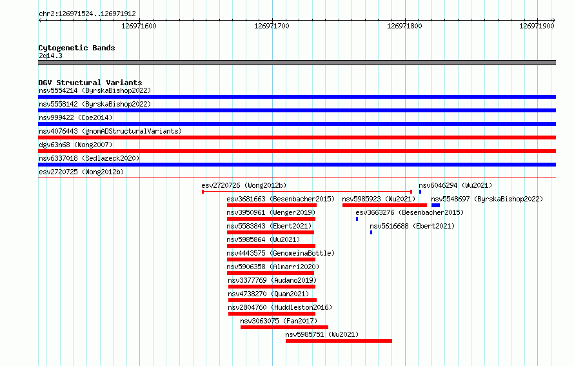
Task: Select nsv4443575 (GenomeinaBottle) label
Action: click(281, 253)
